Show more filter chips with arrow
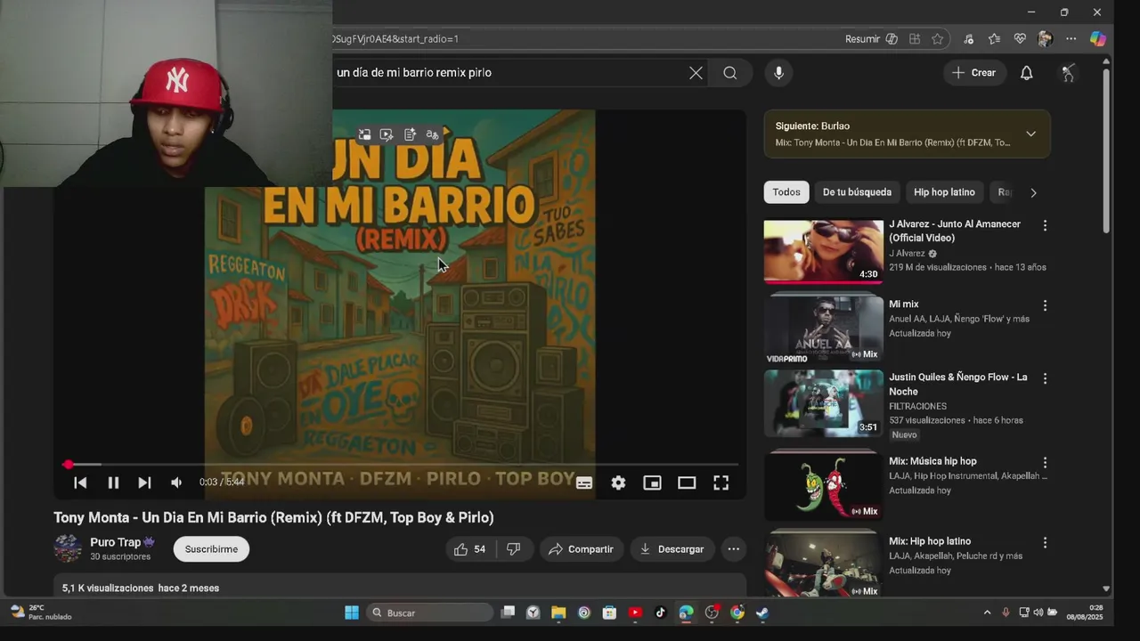 click(x=1033, y=192)
